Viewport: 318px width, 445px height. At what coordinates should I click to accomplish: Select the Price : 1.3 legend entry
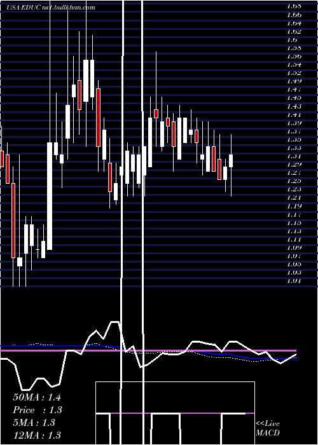pos(38,410)
